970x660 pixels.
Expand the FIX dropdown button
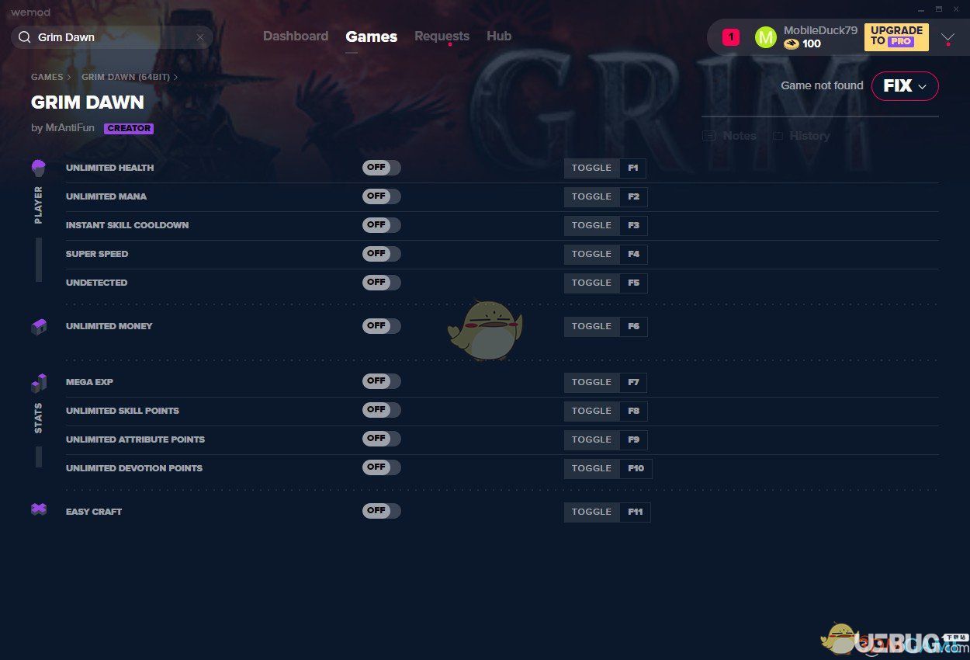pyautogui.click(x=905, y=86)
